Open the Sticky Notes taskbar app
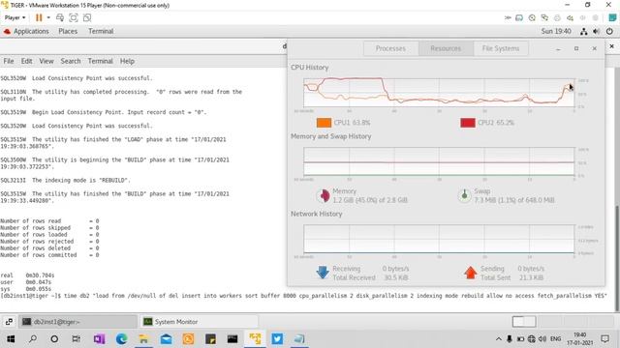Viewport: 620px width, 348px height. (x=210, y=339)
